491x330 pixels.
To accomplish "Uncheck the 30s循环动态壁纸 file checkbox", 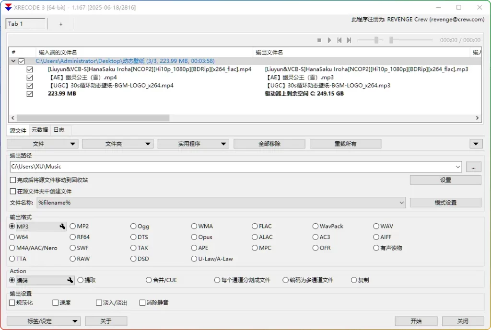I will (30, 85).
